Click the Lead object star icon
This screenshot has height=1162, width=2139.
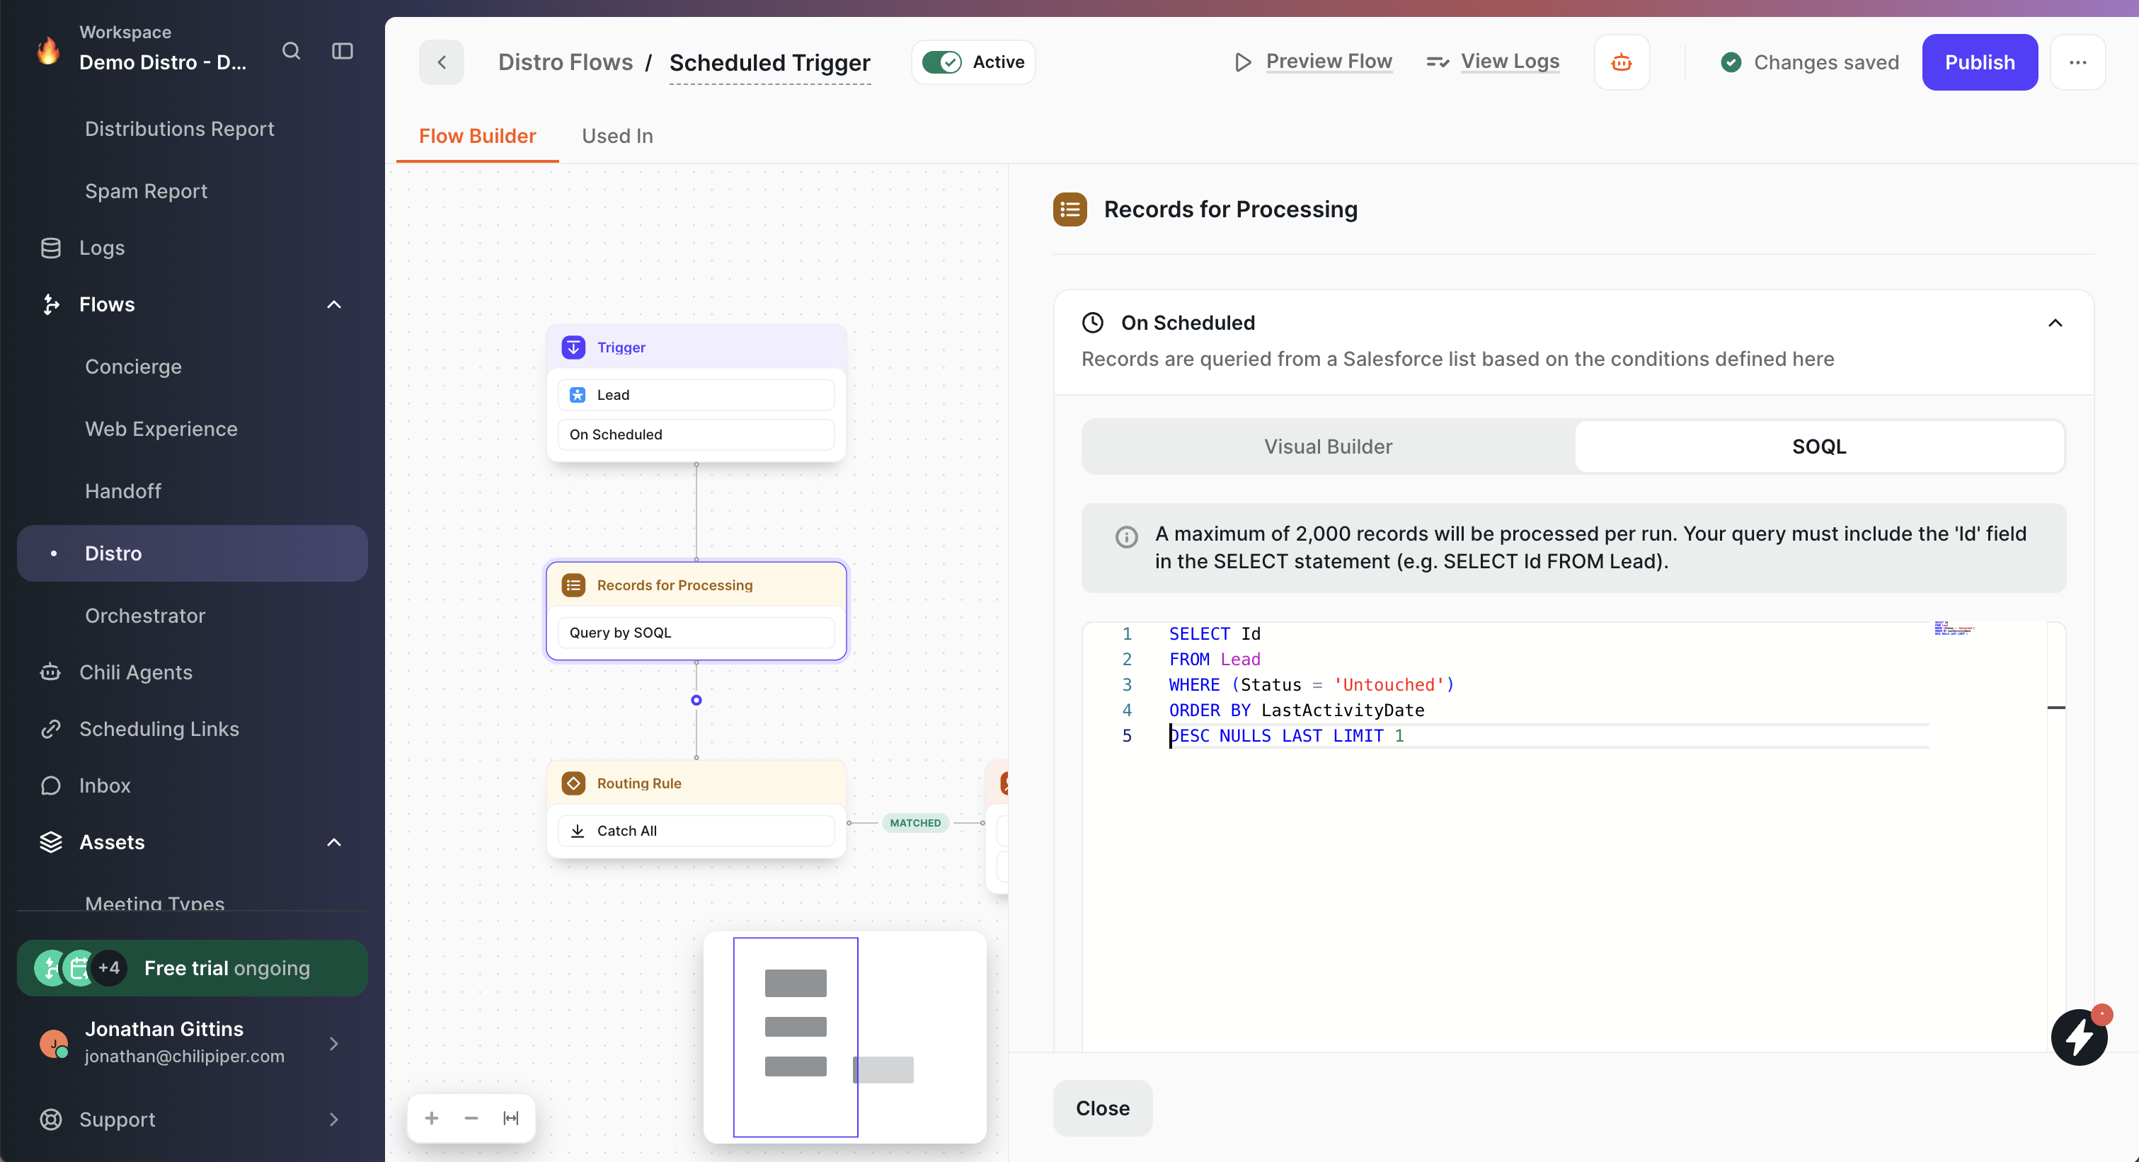pyautogui.click(x=577, y=395)
